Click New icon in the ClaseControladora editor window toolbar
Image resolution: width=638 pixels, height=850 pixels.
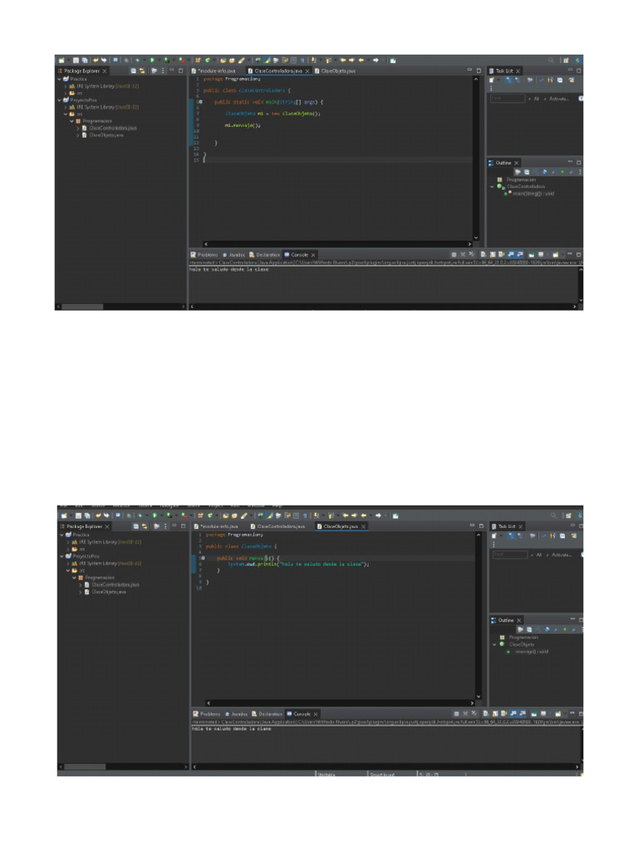61,60
